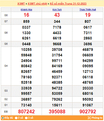Click the G3 row label
Screen dimensions: 104x121
click(6, 91)
